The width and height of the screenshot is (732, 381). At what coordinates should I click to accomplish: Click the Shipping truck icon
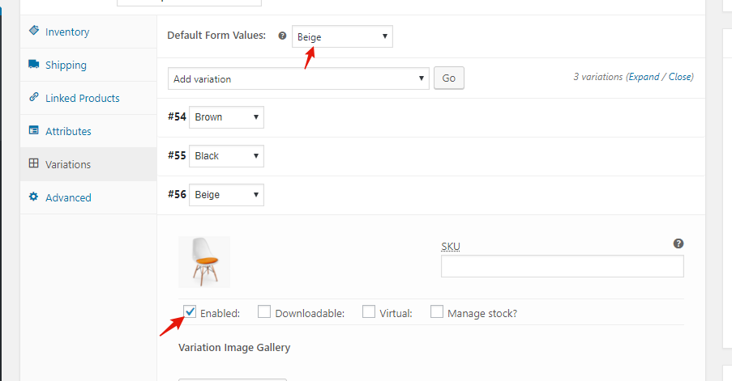click(x=33, y=64)
